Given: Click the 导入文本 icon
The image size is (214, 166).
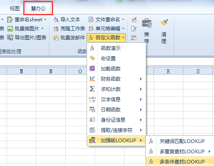Looking at the screenshot, I should pyautogui.click(x=56, y=20).
